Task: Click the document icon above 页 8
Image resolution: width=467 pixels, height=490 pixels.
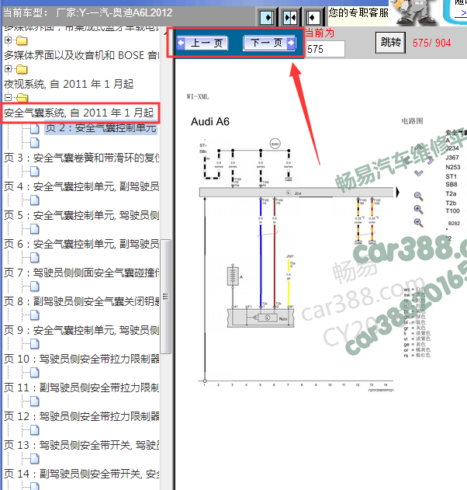Action: tap(35, 287)
